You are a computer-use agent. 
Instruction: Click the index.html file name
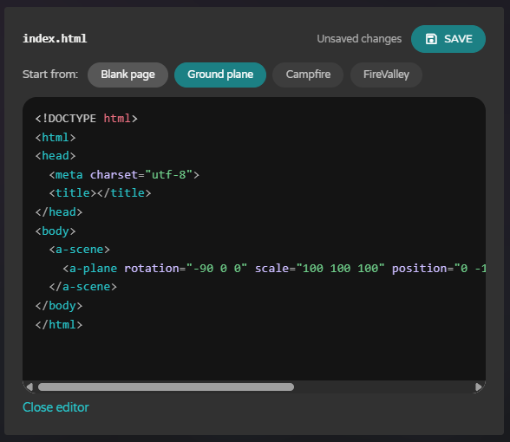coord(55,39)
